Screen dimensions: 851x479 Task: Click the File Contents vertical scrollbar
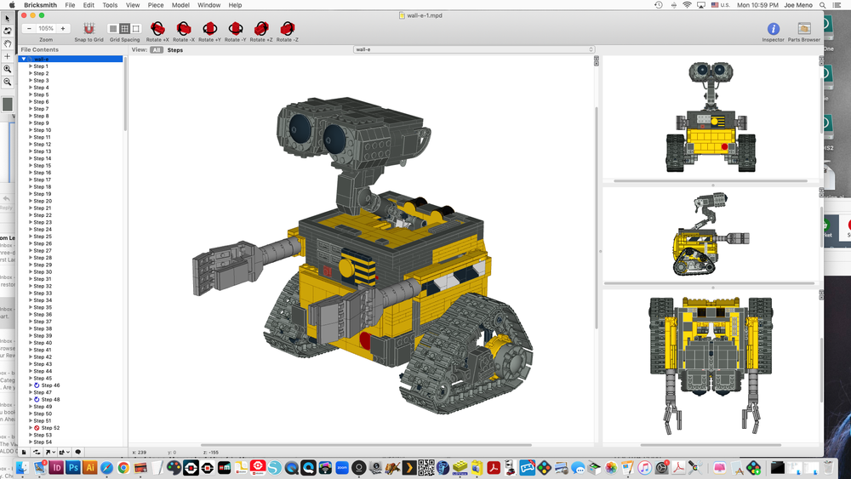[125, 95]
